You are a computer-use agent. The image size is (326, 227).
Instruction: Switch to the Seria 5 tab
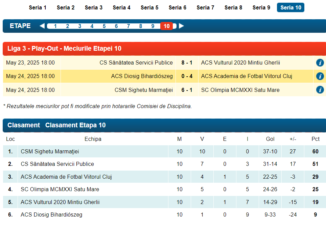149,7
